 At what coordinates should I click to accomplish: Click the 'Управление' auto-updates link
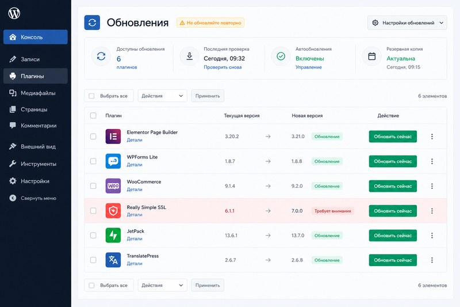pyautogui.click(x=309, y=67)
